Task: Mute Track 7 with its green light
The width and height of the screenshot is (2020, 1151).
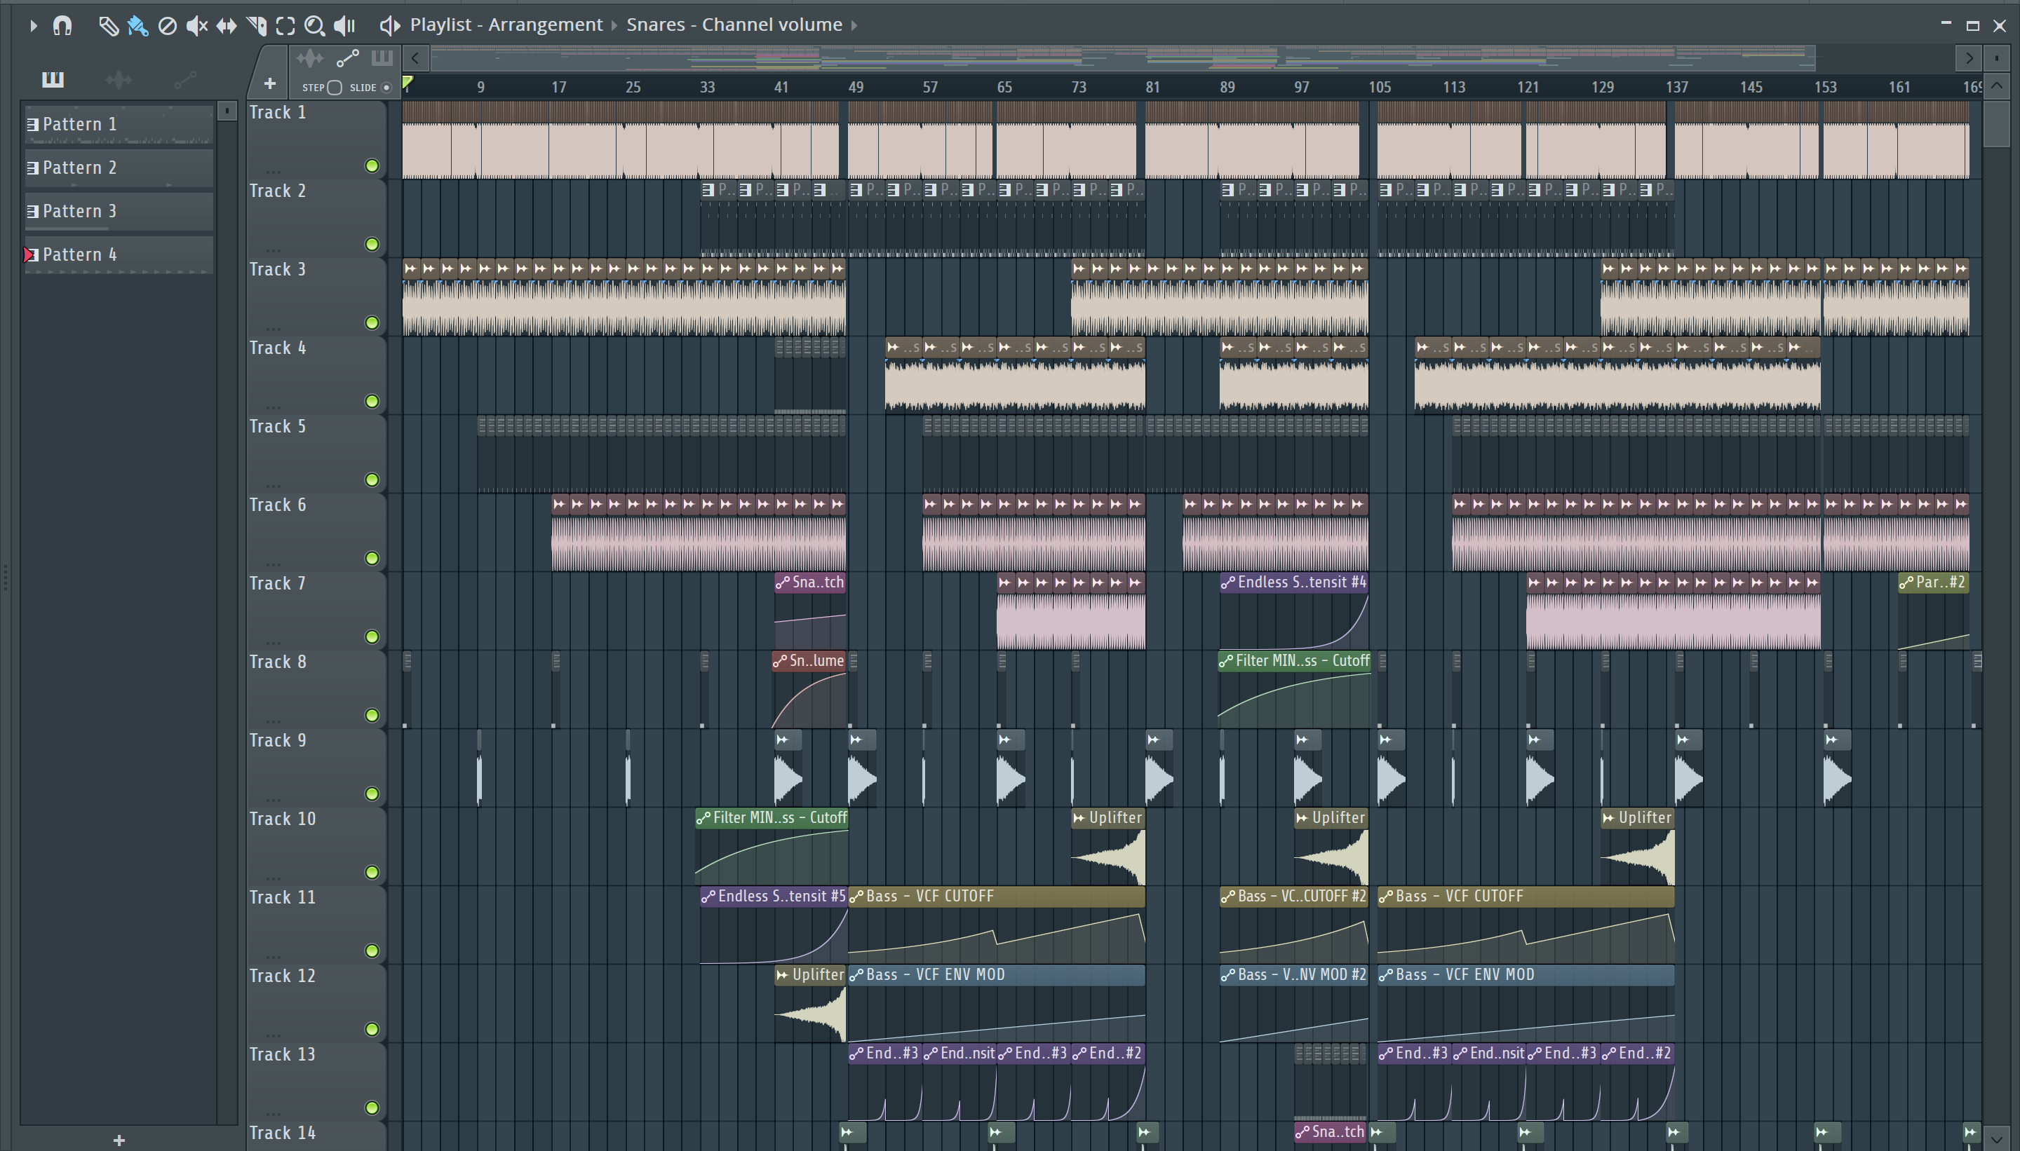Action: (x=372, y=636)
